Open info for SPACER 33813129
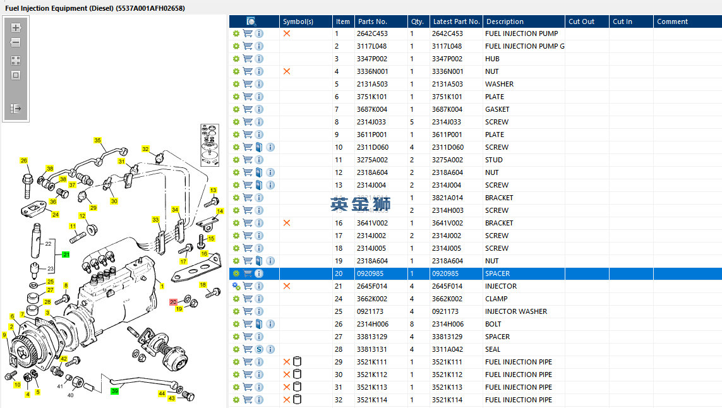The image size is (722, 408). point(259,337)
